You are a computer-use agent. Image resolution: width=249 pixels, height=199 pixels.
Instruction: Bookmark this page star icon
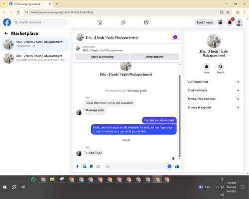tap(228, 12)
